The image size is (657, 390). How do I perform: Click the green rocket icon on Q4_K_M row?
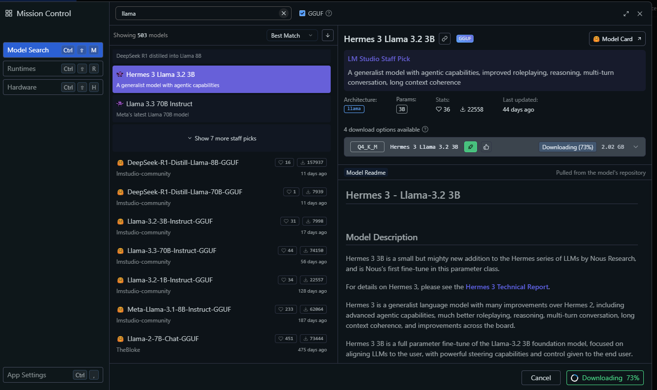click(x=470, y=147)
